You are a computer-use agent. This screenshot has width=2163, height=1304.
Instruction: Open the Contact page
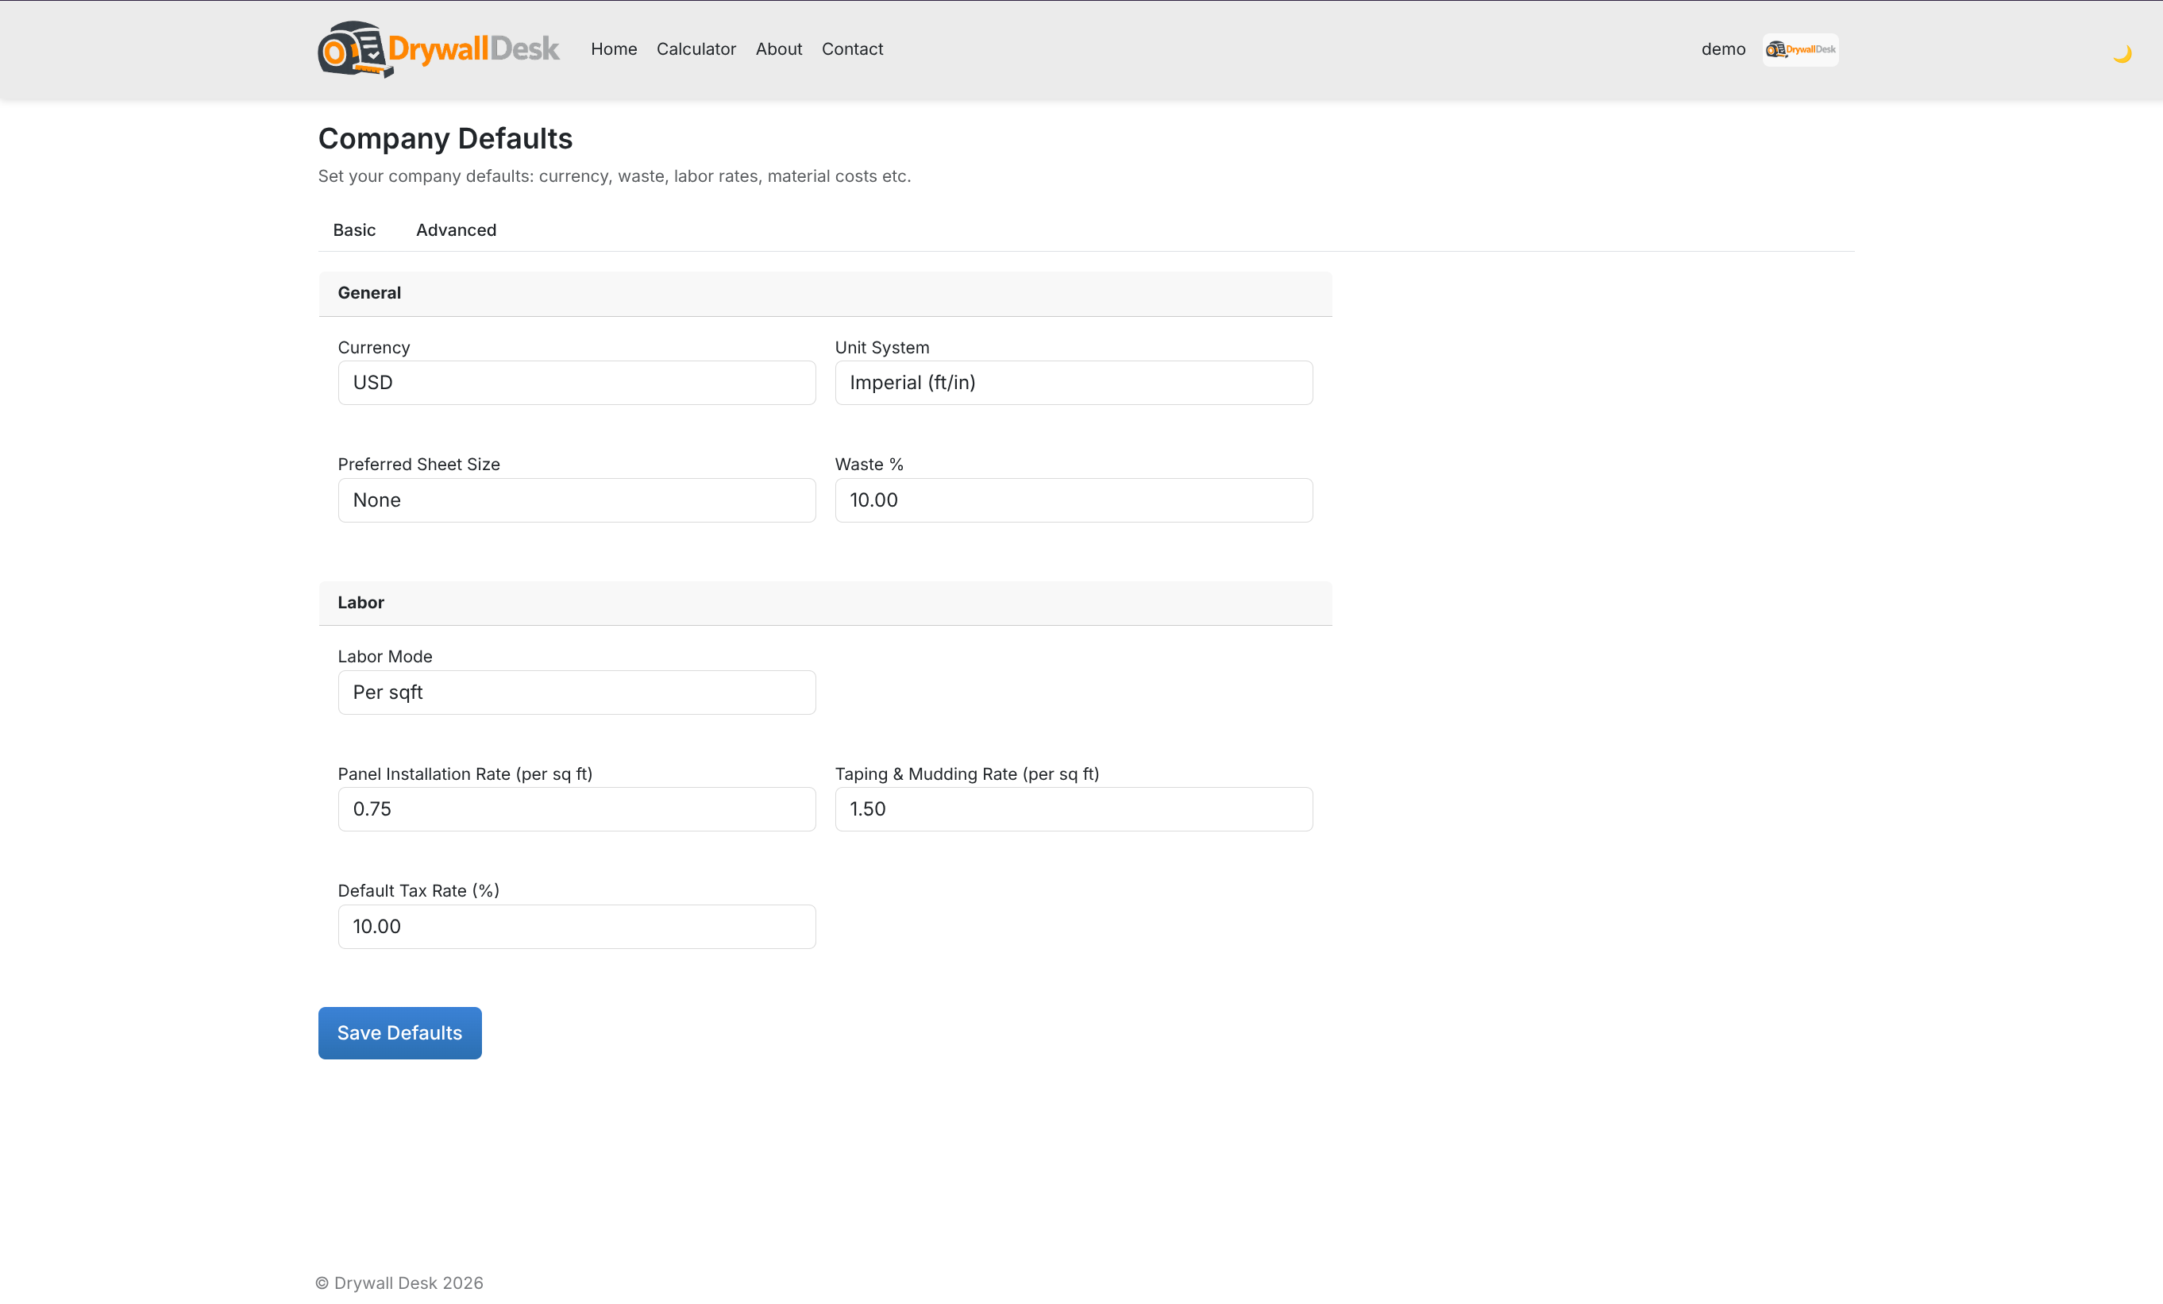[851, 49]
